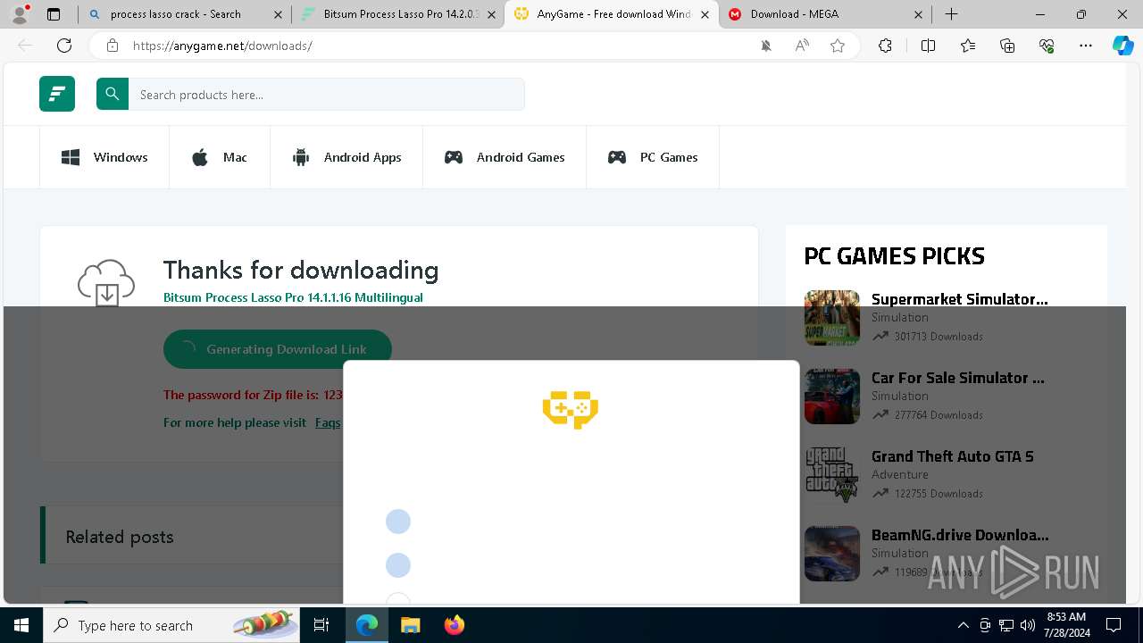Open the notification center icon
Viewport: 1143px width, 643px height.
click(1114, 625)
